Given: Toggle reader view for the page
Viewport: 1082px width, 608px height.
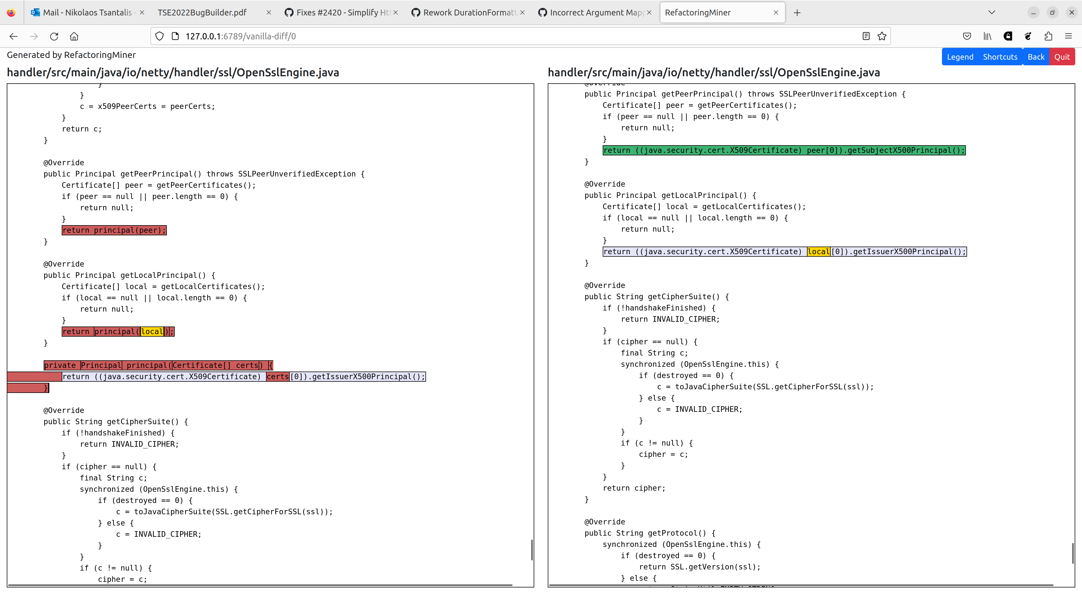Looking at the screenshot, I should (x=866, y=36).
